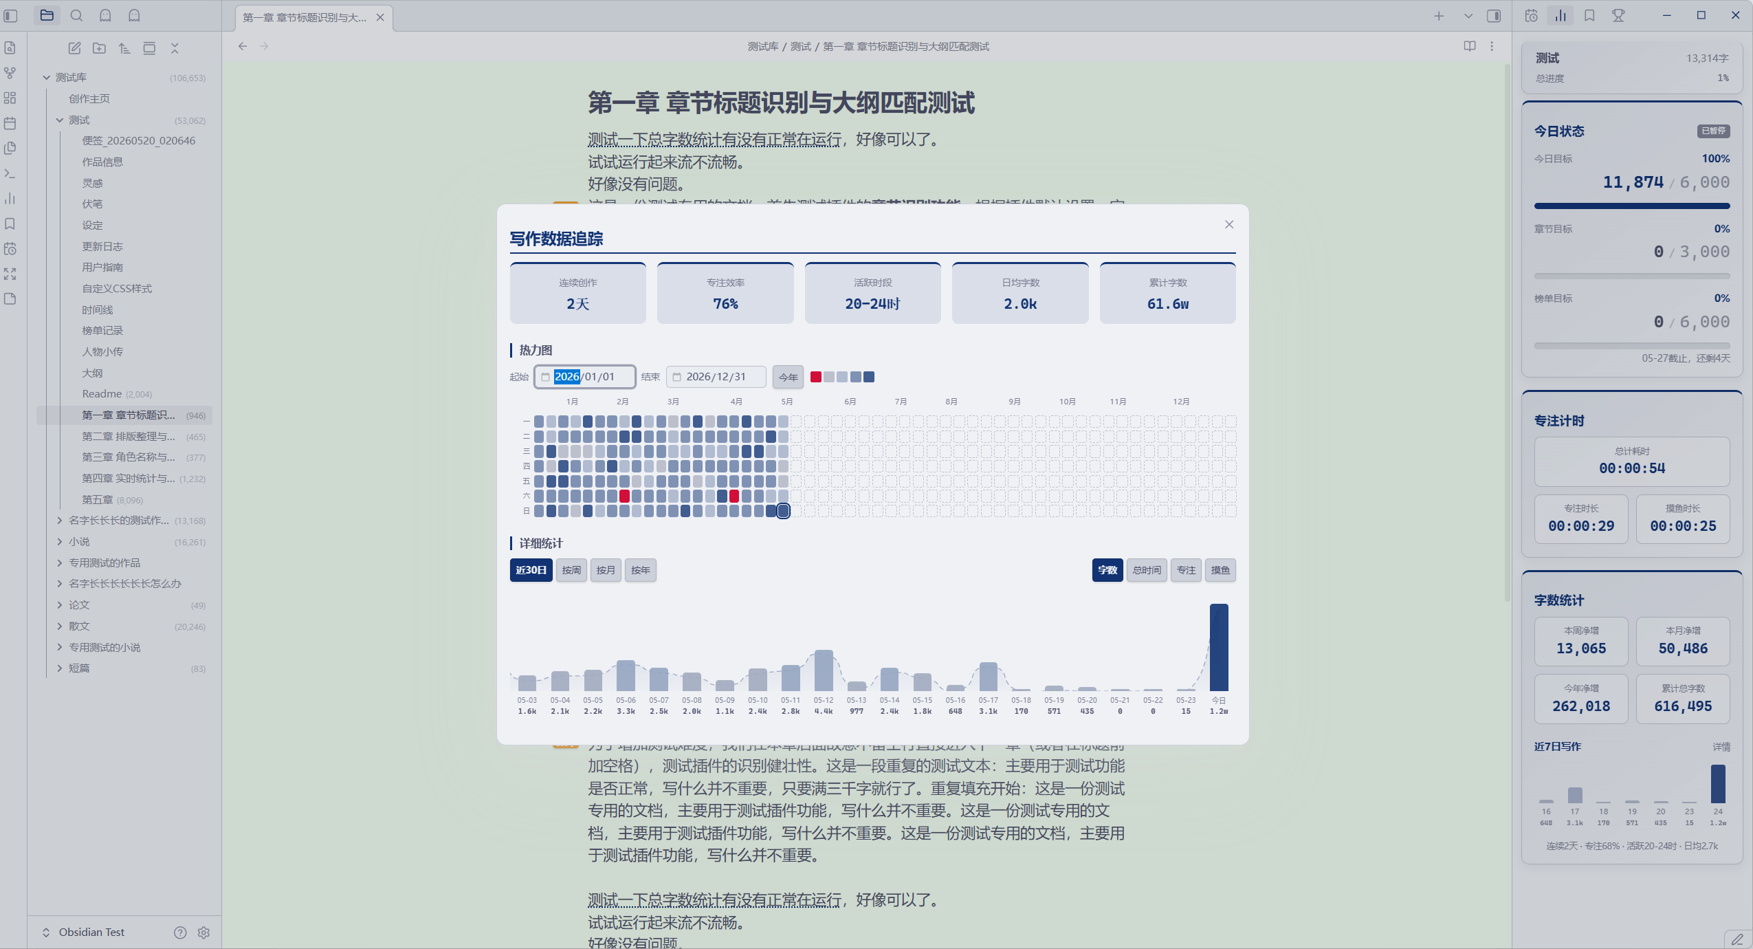Viewport: 1753px width, 949px height.
Task: Click the pencil icon at bottom-right corner
Action: click(x=1737, y=939)
